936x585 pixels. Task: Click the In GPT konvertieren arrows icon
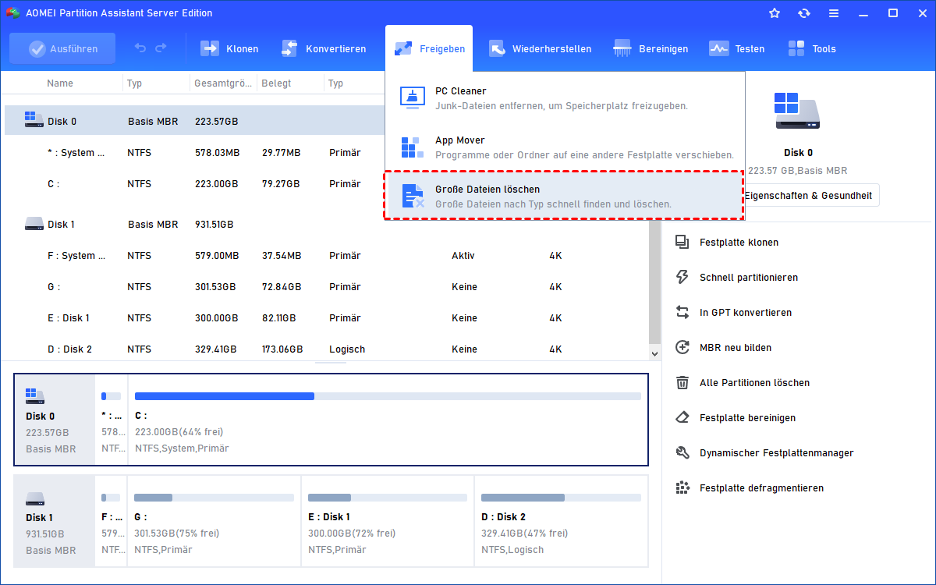pyautogui.click(x=682, y=313)
